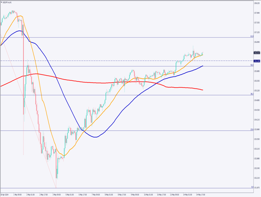Click the USDJPY.m,H1 chart symbol label
Image resolution: width=261 pixels, height=197 pixels.
pyautogui.click(x=7, y=2)
